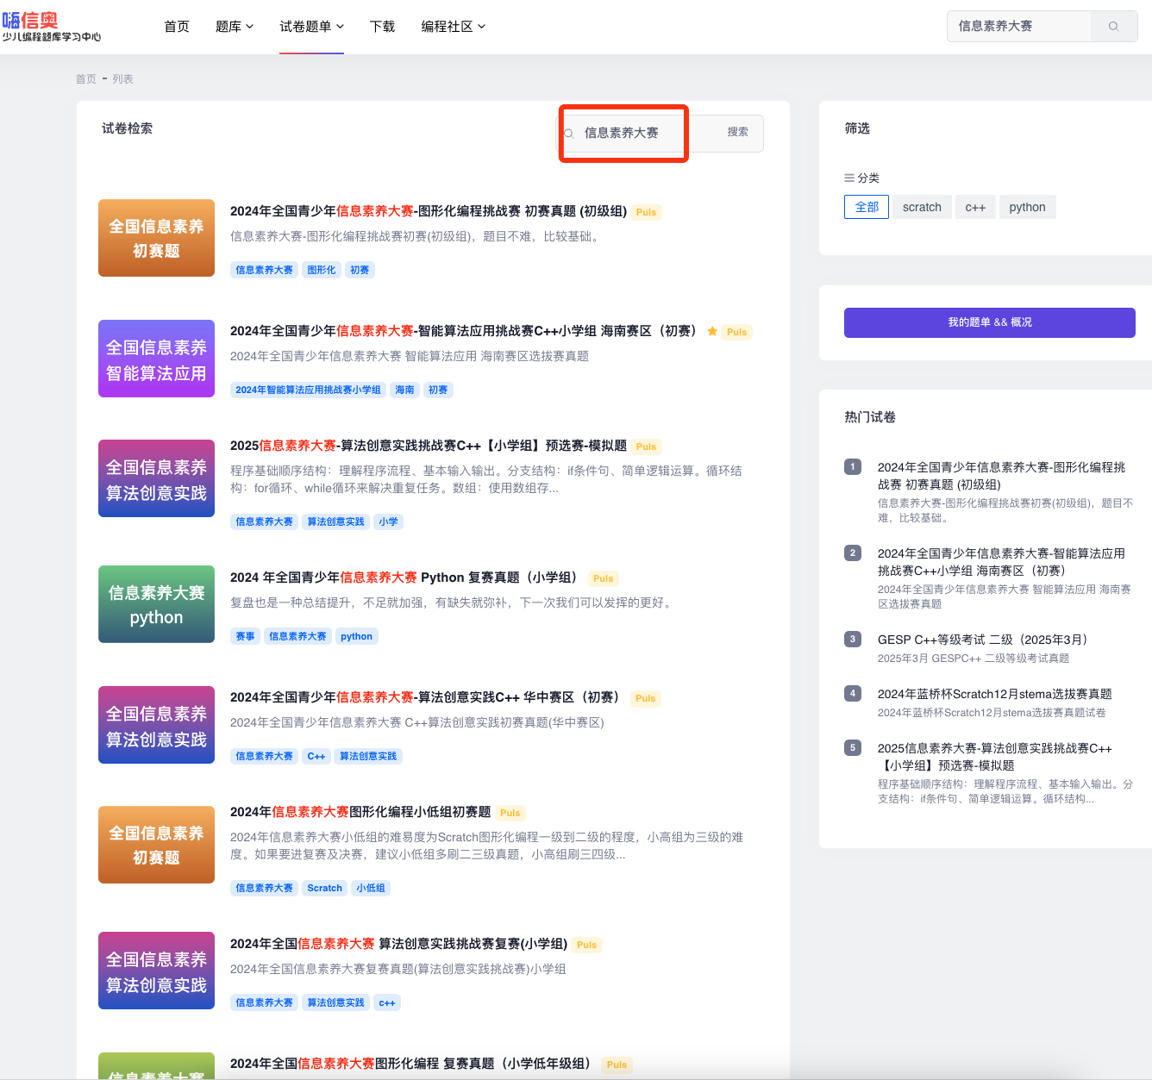Click the 图形化 tag under first paper

(x=322, y=270)
